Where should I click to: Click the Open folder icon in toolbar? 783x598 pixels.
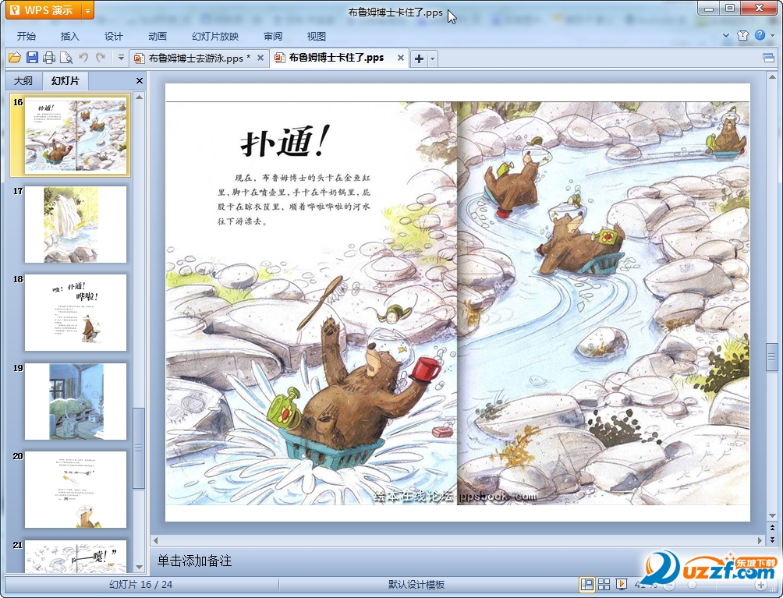pos(15,58)
